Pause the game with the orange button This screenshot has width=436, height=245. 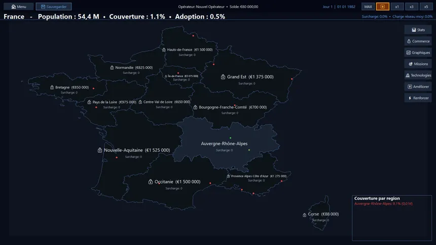click(383, 7)
